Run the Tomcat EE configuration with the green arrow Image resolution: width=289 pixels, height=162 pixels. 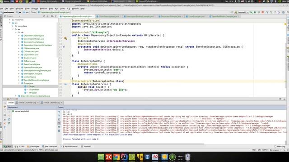tap(251, 12)
